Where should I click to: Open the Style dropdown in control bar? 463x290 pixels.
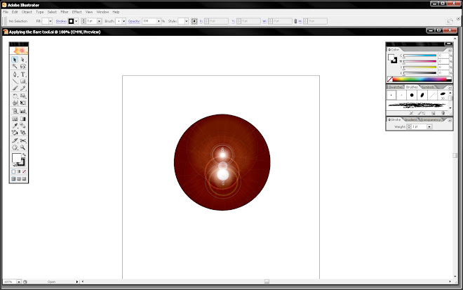[187, 21]
